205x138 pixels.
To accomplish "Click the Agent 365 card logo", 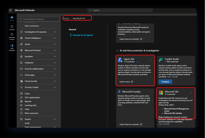I will pyautogui.click(x=120, y=60).
